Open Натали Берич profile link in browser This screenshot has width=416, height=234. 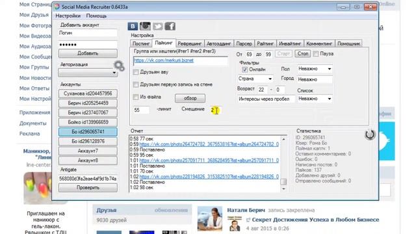point(246,211)
